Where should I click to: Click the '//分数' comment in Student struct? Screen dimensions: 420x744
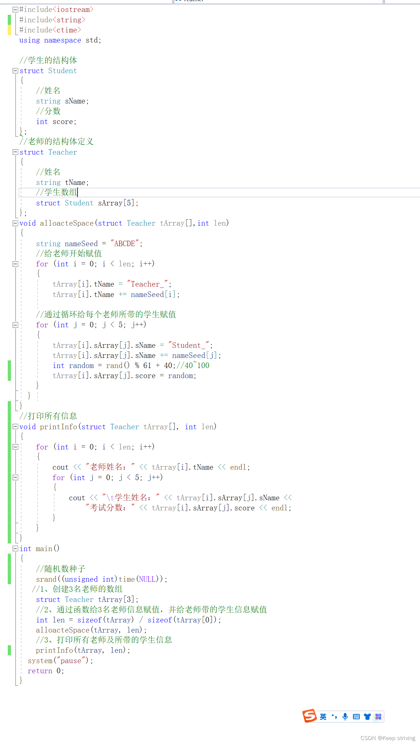(48, 111)
